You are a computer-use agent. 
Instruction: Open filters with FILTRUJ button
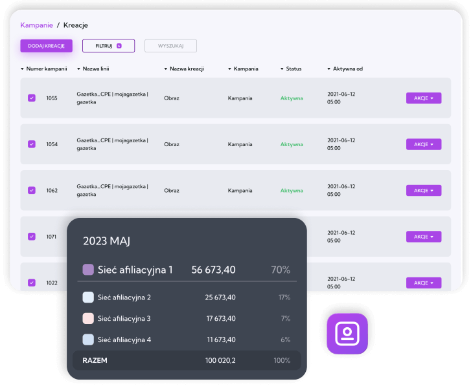[x=108, y=46]
